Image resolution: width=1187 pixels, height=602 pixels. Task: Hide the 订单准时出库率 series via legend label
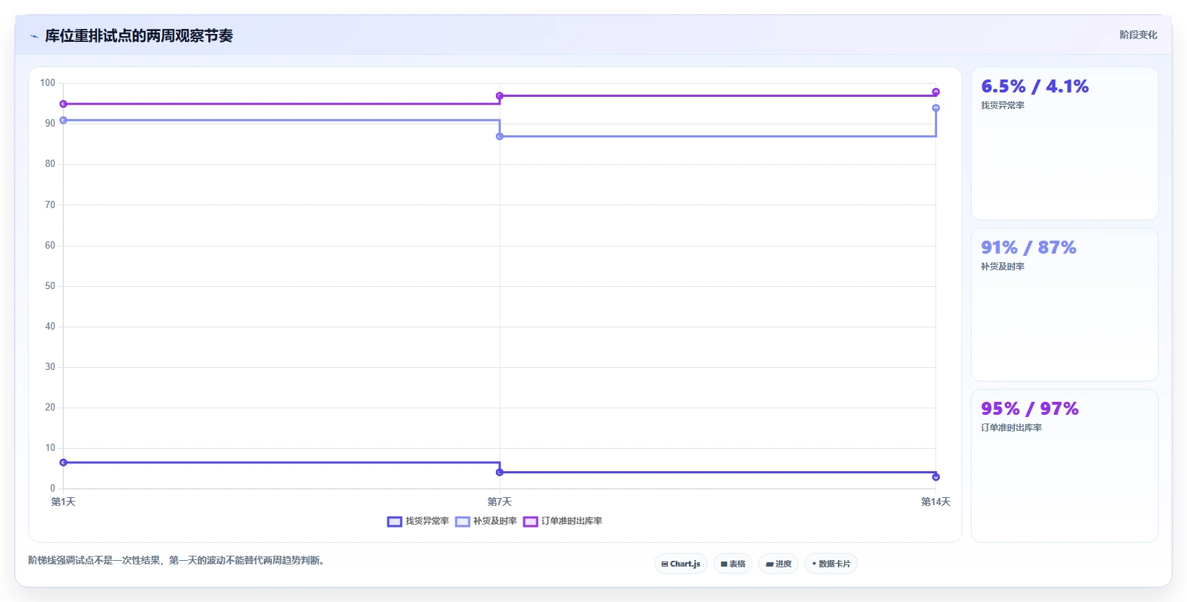pyautogui.click(x=572, y=521)
